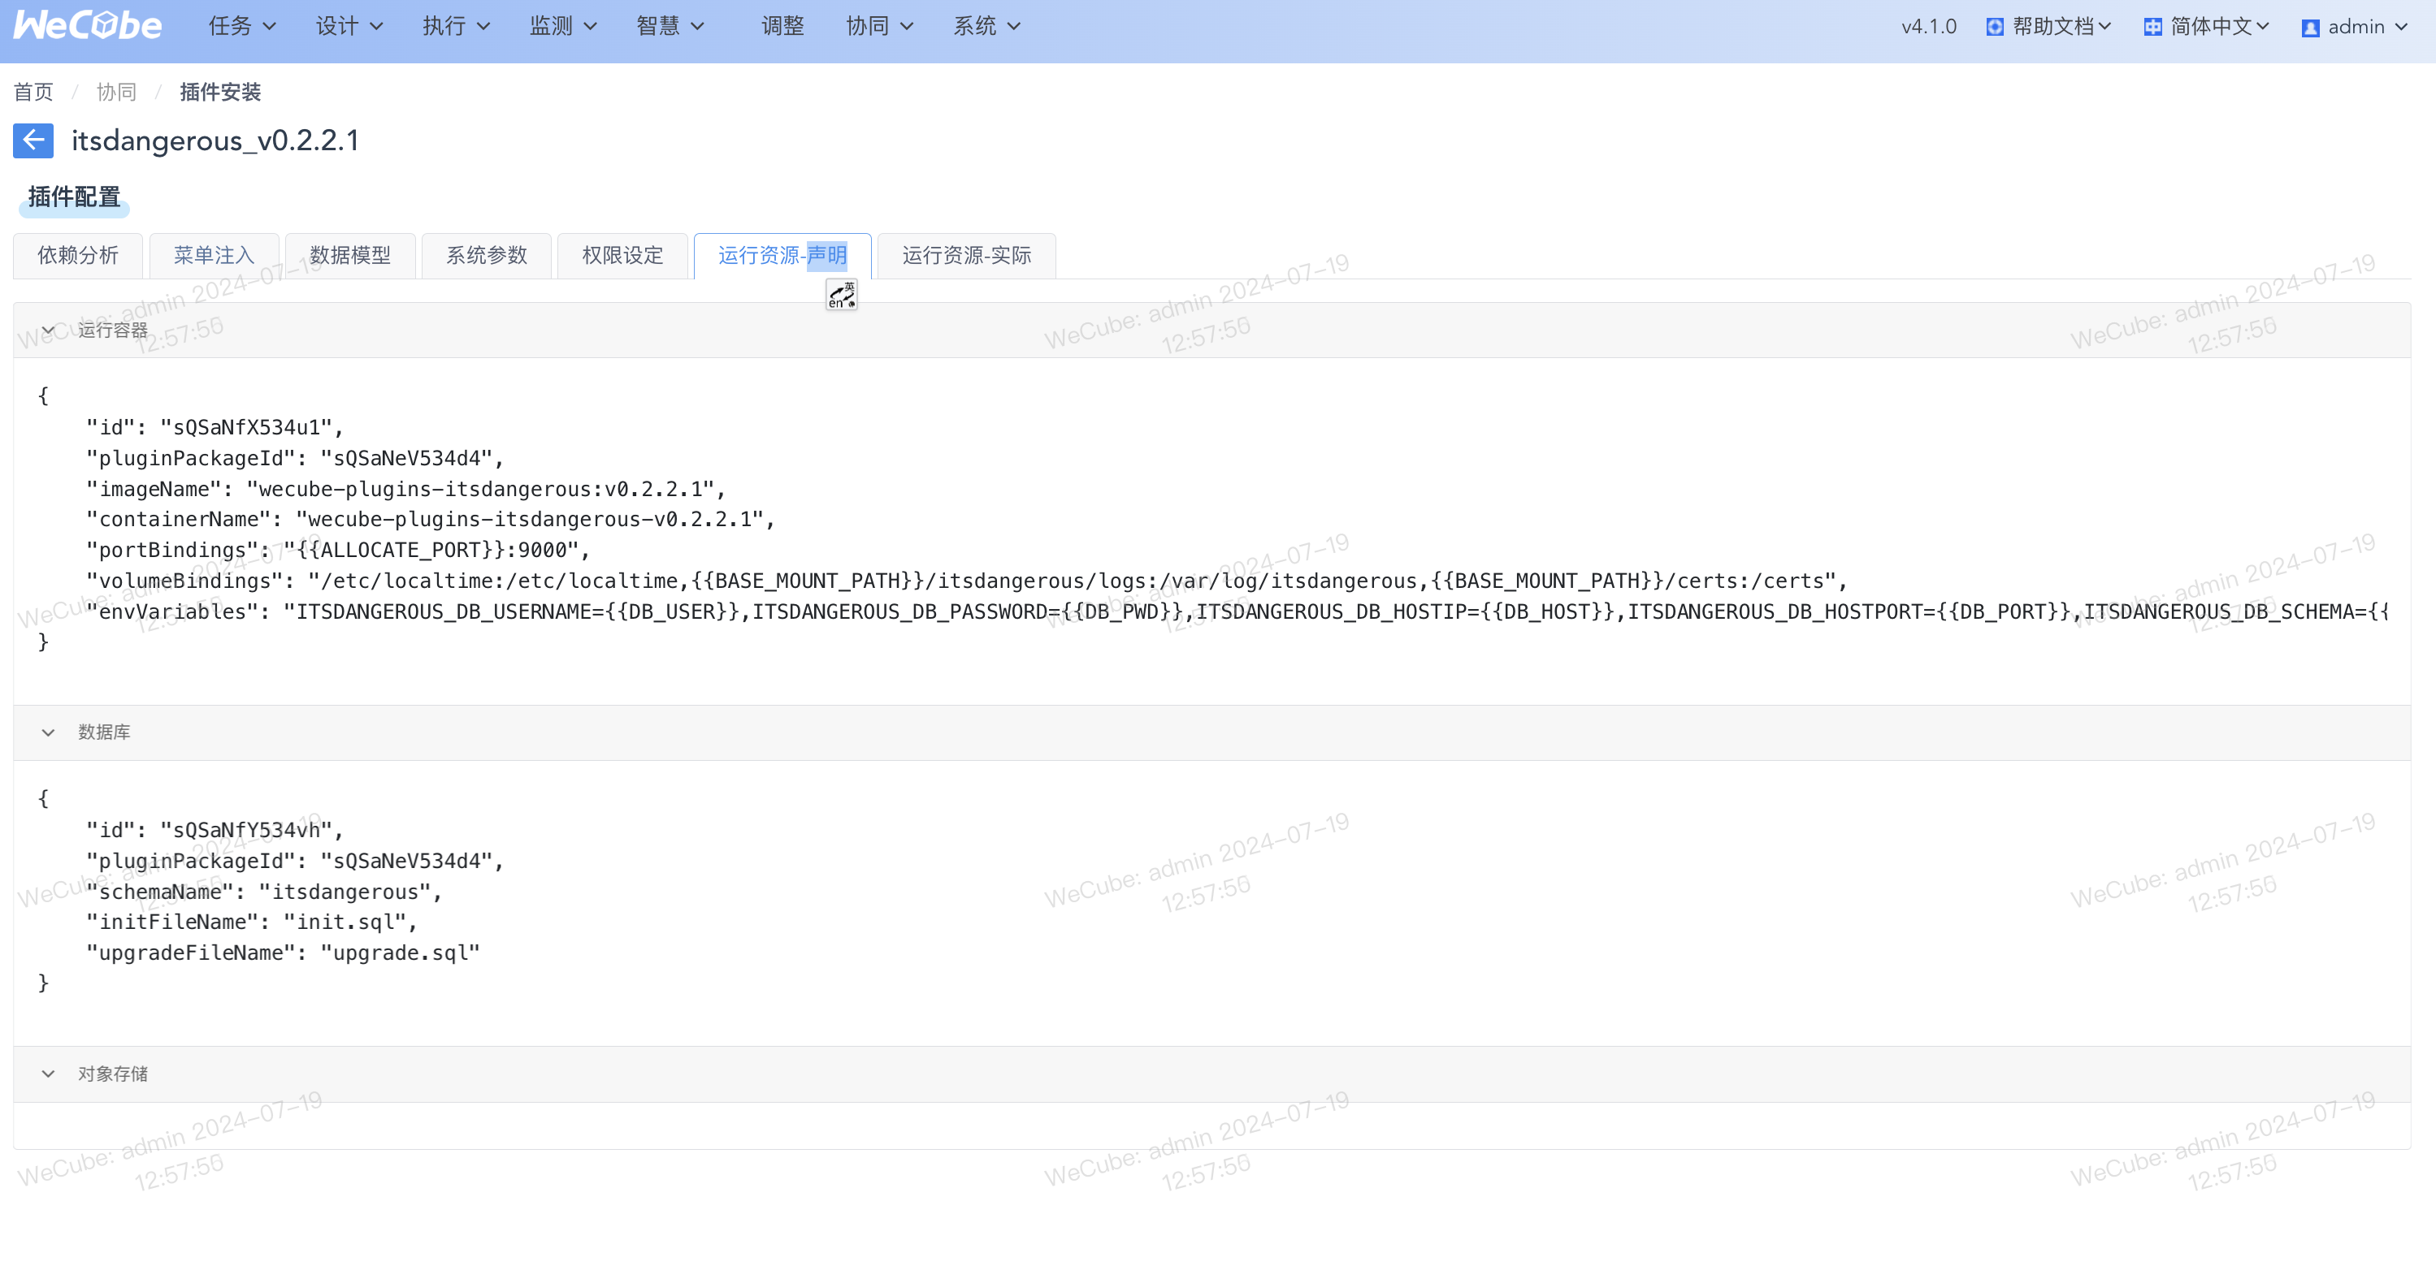Click the id sQSaNfX534u1 line
The image size is (2436, 1283).
[x=215, y=427]
